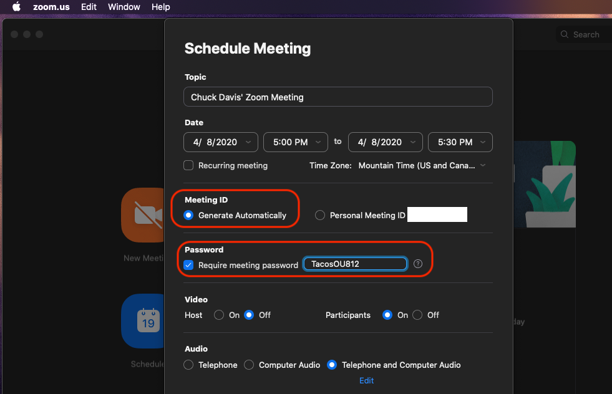This screenshot has height=394, width=612.
Task: Open the 5:30 PM end time dropdown
Action: pyautogui.click(x=460, y=142)
